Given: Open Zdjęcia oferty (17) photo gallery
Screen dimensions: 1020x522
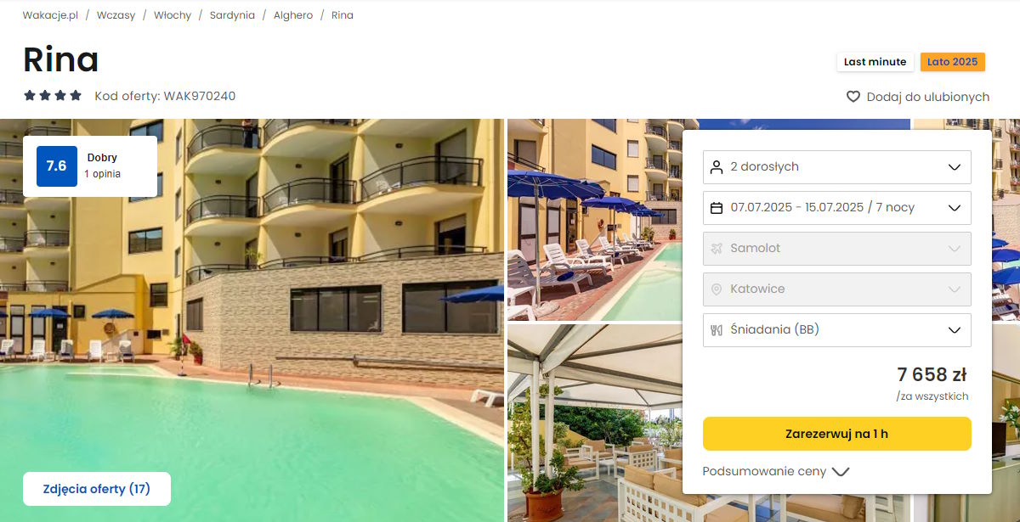Looking at the screenshot, I should pyautogui.click(x=97, y=489).
